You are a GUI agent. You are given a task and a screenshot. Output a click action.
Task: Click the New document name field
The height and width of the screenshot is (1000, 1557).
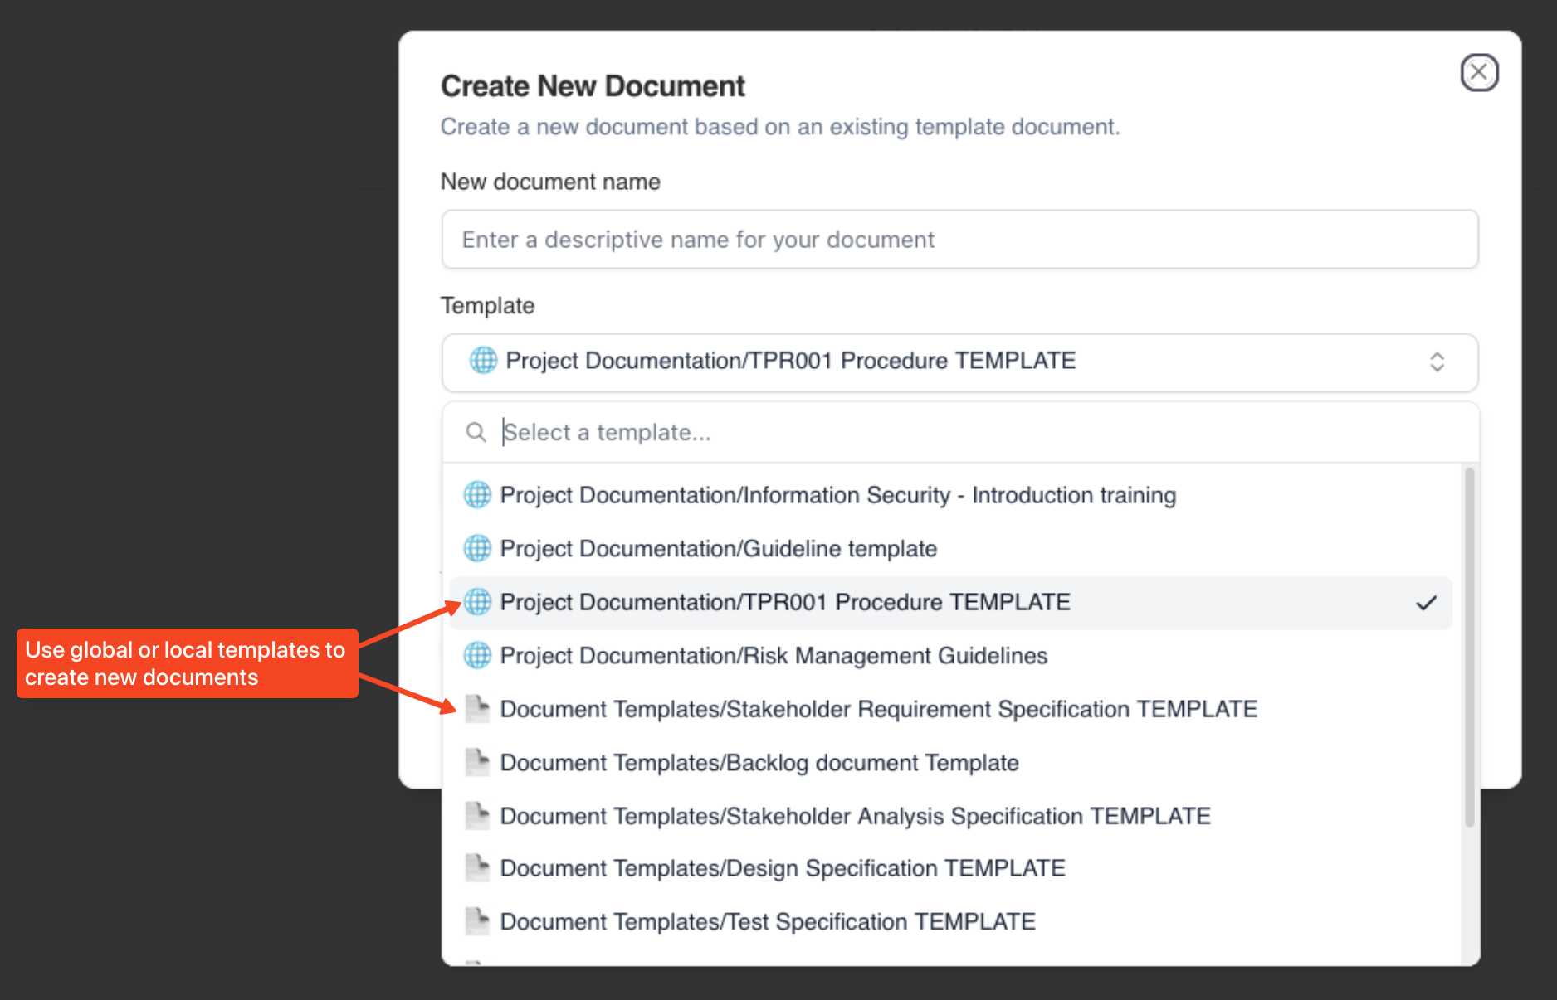point(959,240)
